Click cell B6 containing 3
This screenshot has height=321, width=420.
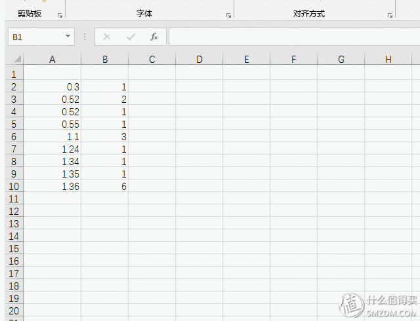pos(105,136)
